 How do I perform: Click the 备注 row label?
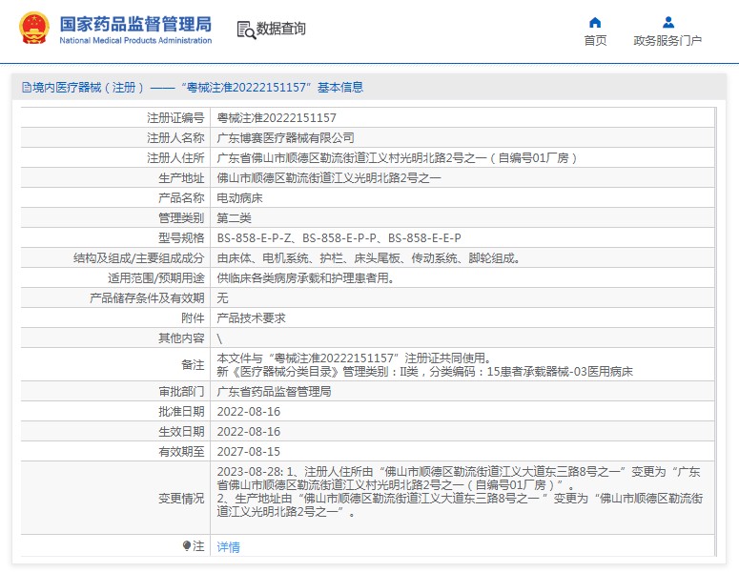[x=193, y=365]
